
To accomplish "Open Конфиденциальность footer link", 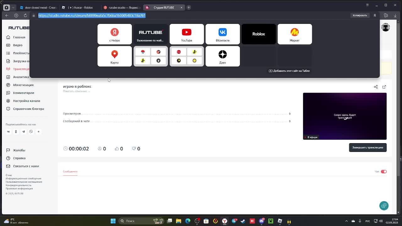I will (19, 185).
